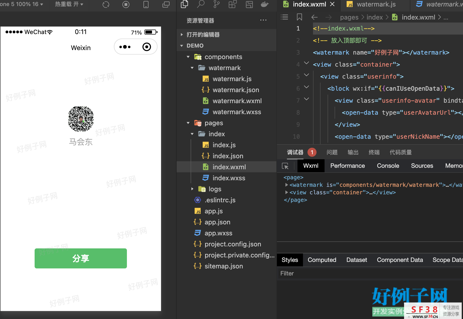Select the output tab
Viewport: 463px width, 319px height.
(353, 152)
